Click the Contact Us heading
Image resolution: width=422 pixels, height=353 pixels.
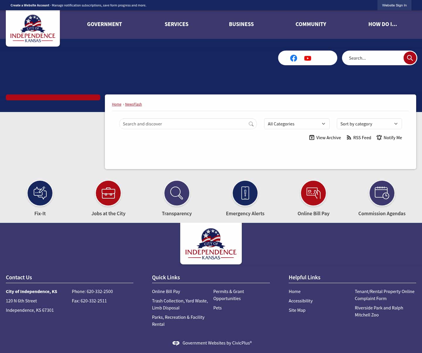[x=19, y=278]
